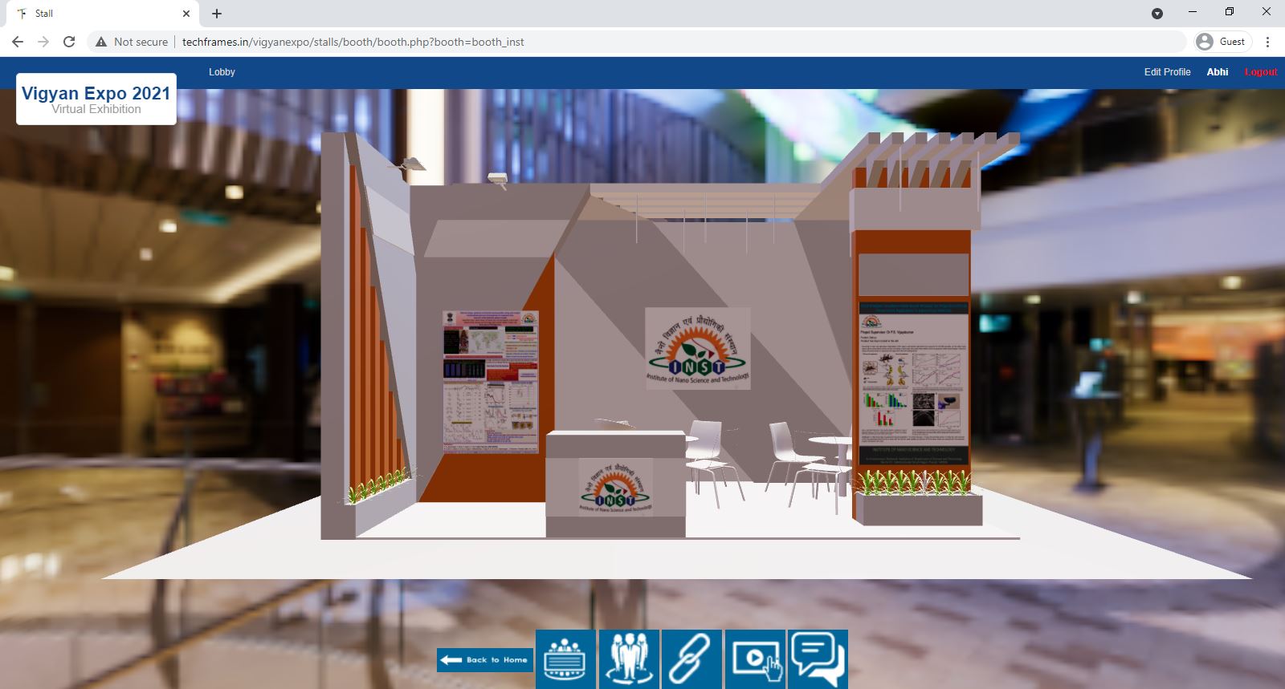
Task: Go to Lobby in the top bar
Action: click(x=222, y=72)
